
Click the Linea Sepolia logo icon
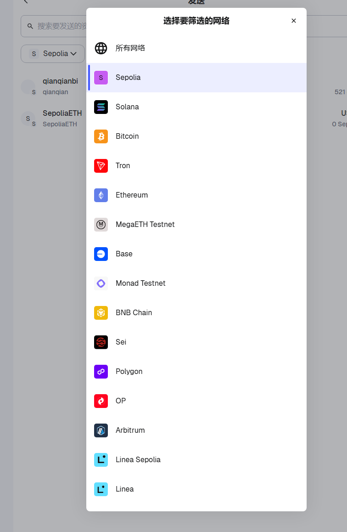point(101,460)
